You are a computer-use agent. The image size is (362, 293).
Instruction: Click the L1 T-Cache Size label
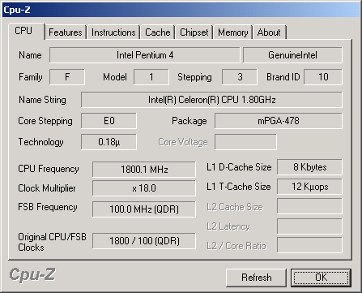[239, 187]
